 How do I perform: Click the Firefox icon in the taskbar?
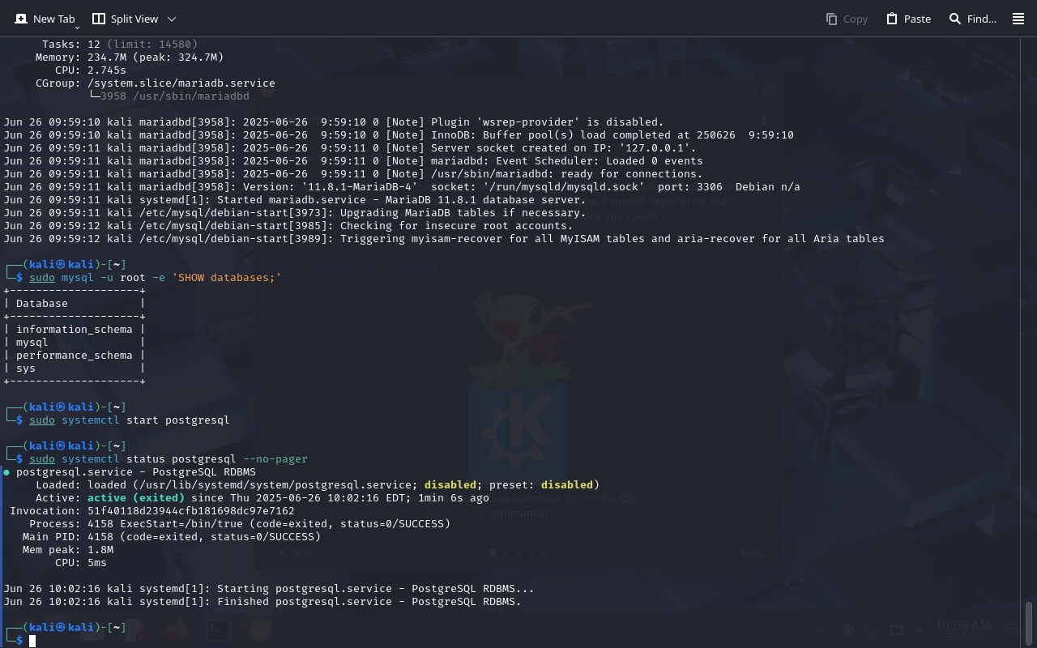pyautogui.click(x=176, y=629)
